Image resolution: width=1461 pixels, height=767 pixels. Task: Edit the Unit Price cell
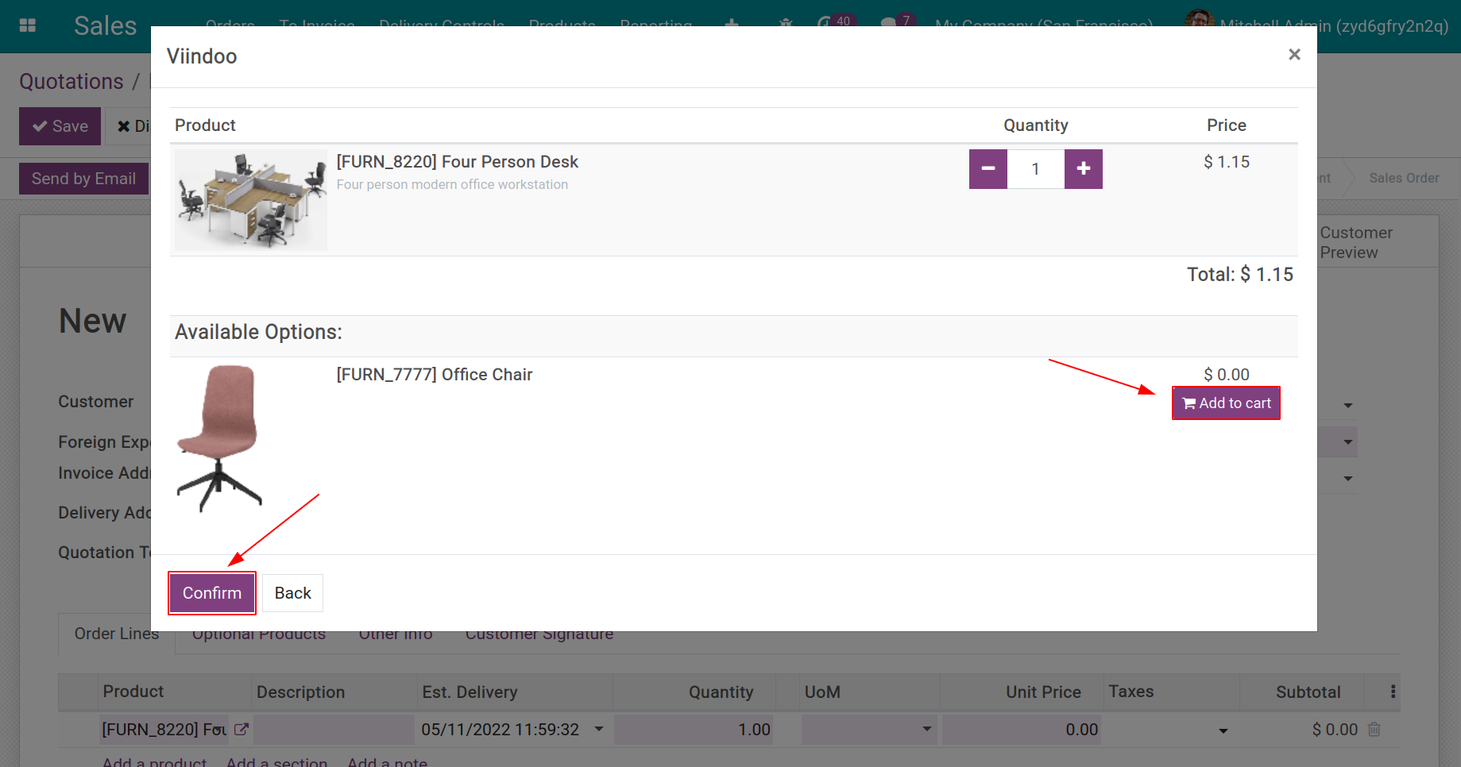coord(1022,729)
